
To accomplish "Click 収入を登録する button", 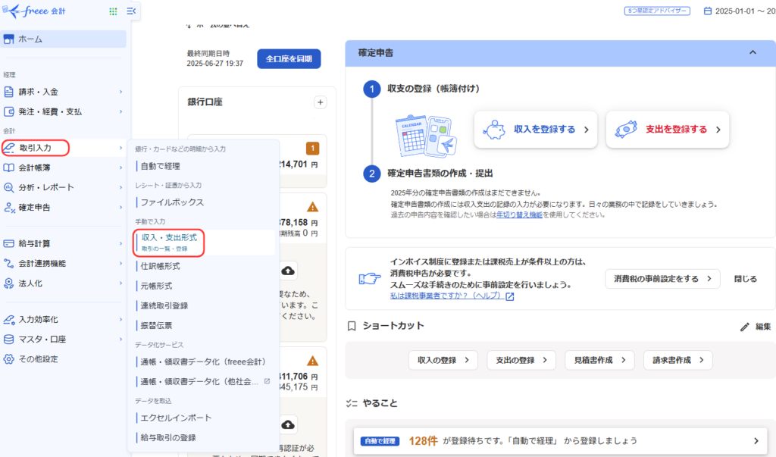I will click(x=535, y=130).
